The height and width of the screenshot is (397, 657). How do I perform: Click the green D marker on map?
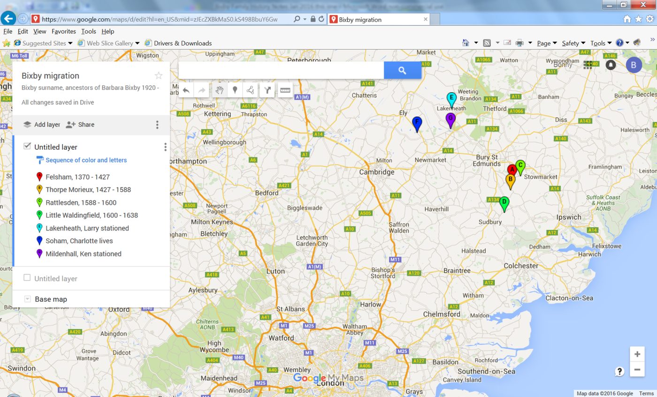click(504, 204)
